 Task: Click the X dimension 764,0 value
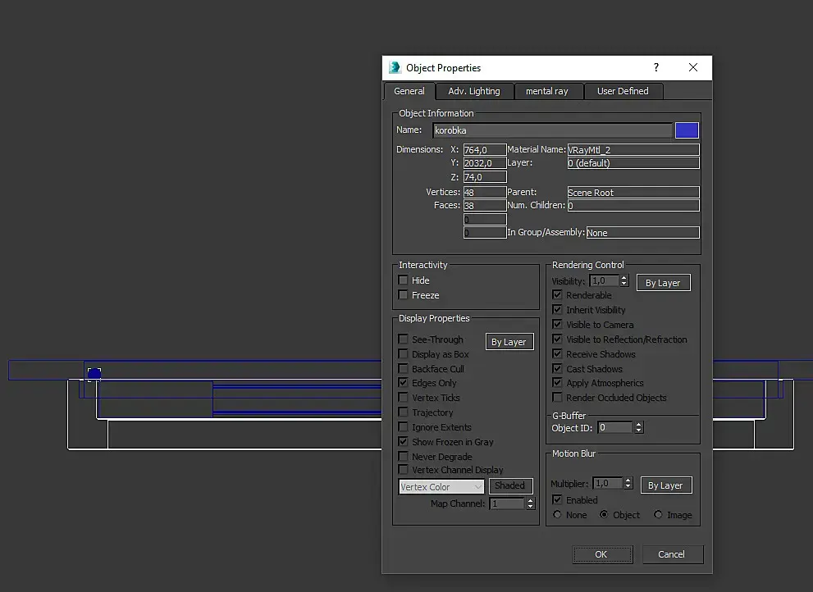point(485,150)
